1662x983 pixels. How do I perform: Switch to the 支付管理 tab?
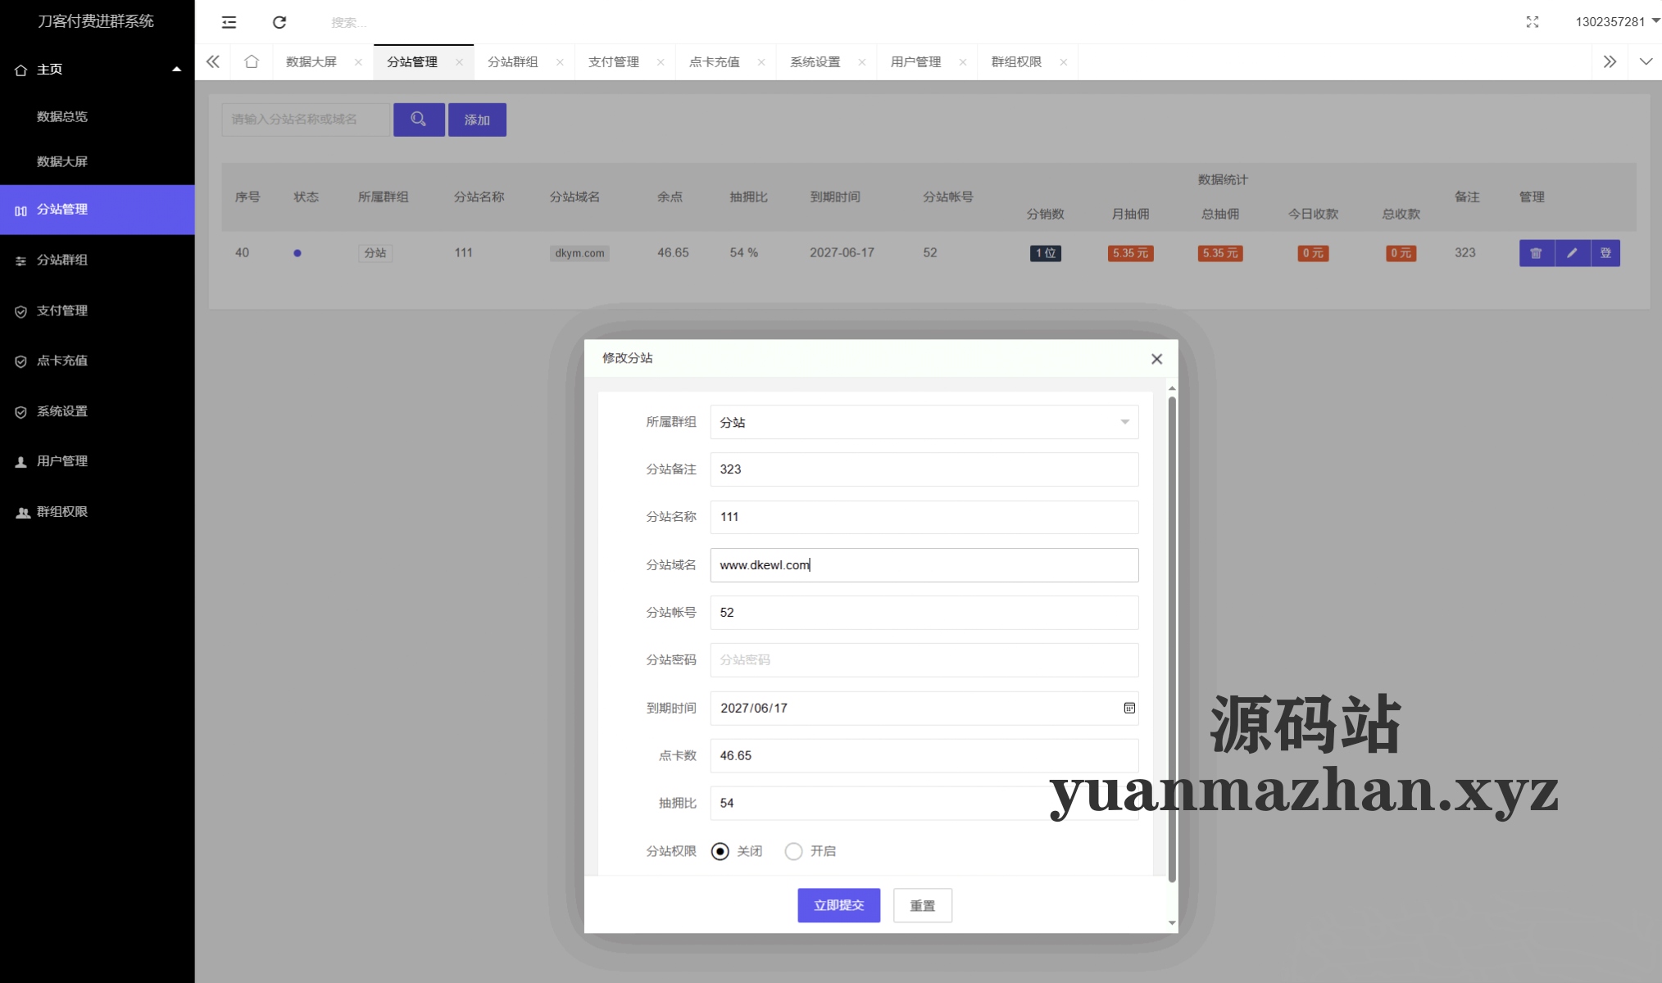click(x=614, y=62)
